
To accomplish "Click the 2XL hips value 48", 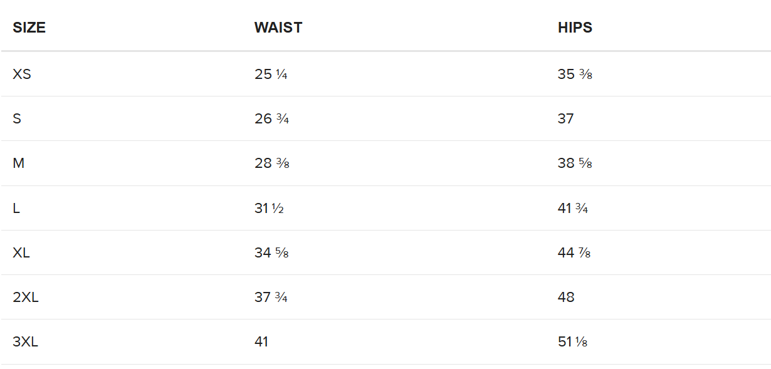I will (566, 297).
